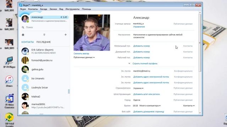Viewport: 227px width, 127px height.
Task: Select contact Liudmyla Snisar
Action: (44, 87)
